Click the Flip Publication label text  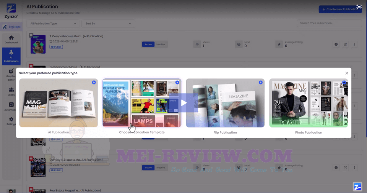[225, 132]
